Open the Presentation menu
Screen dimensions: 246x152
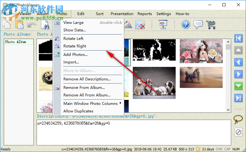(122, 14)
